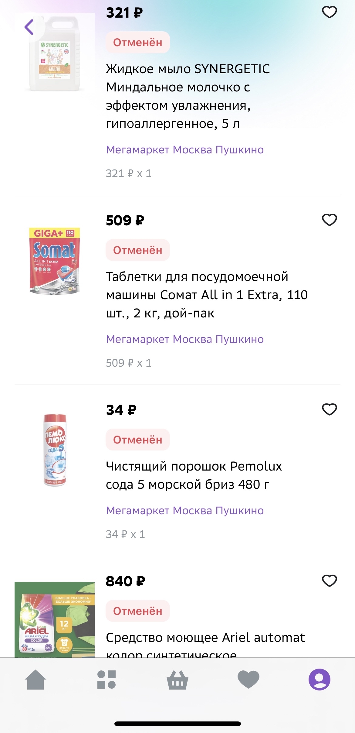Open the Pemolux cleaning powder title
Viewport: 355px width, 733px height.
tap(194, 475)
